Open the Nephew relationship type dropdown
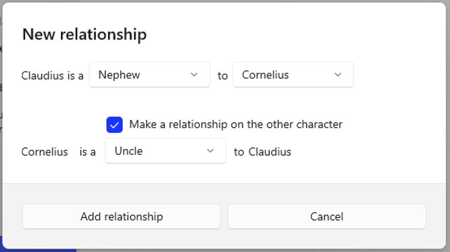The height and width of the screenshot is (252, 450). pyautogui.click(x=149, y=75)
